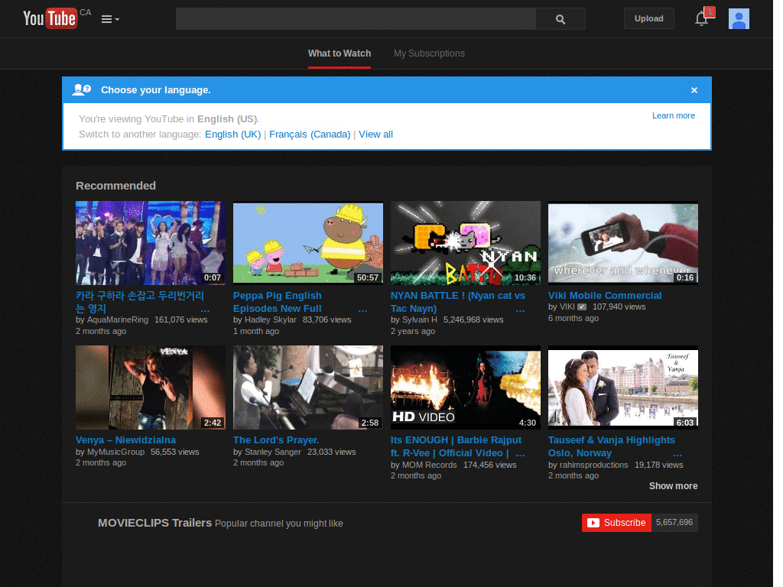Click the 161,076 views text

[x=180, y=319]
